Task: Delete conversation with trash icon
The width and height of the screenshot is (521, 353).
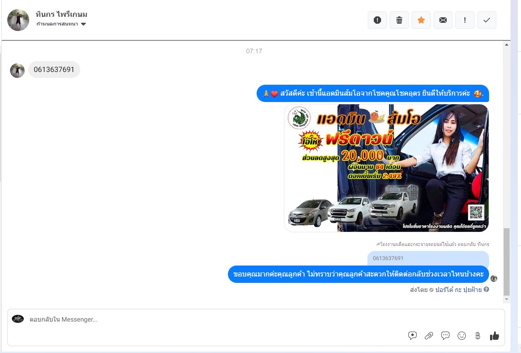Action: pyautogui.click(x=399, y=20)
